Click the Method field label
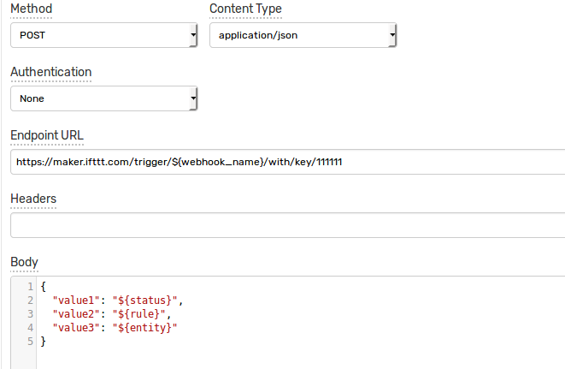This screenshot has width=565, height=369. pos(32,9)
